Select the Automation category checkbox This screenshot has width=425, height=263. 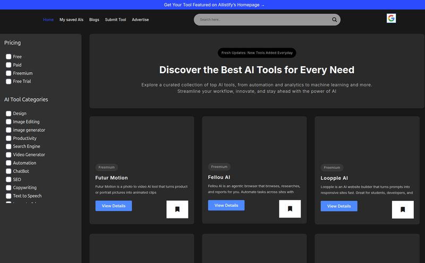pos(8,163)
